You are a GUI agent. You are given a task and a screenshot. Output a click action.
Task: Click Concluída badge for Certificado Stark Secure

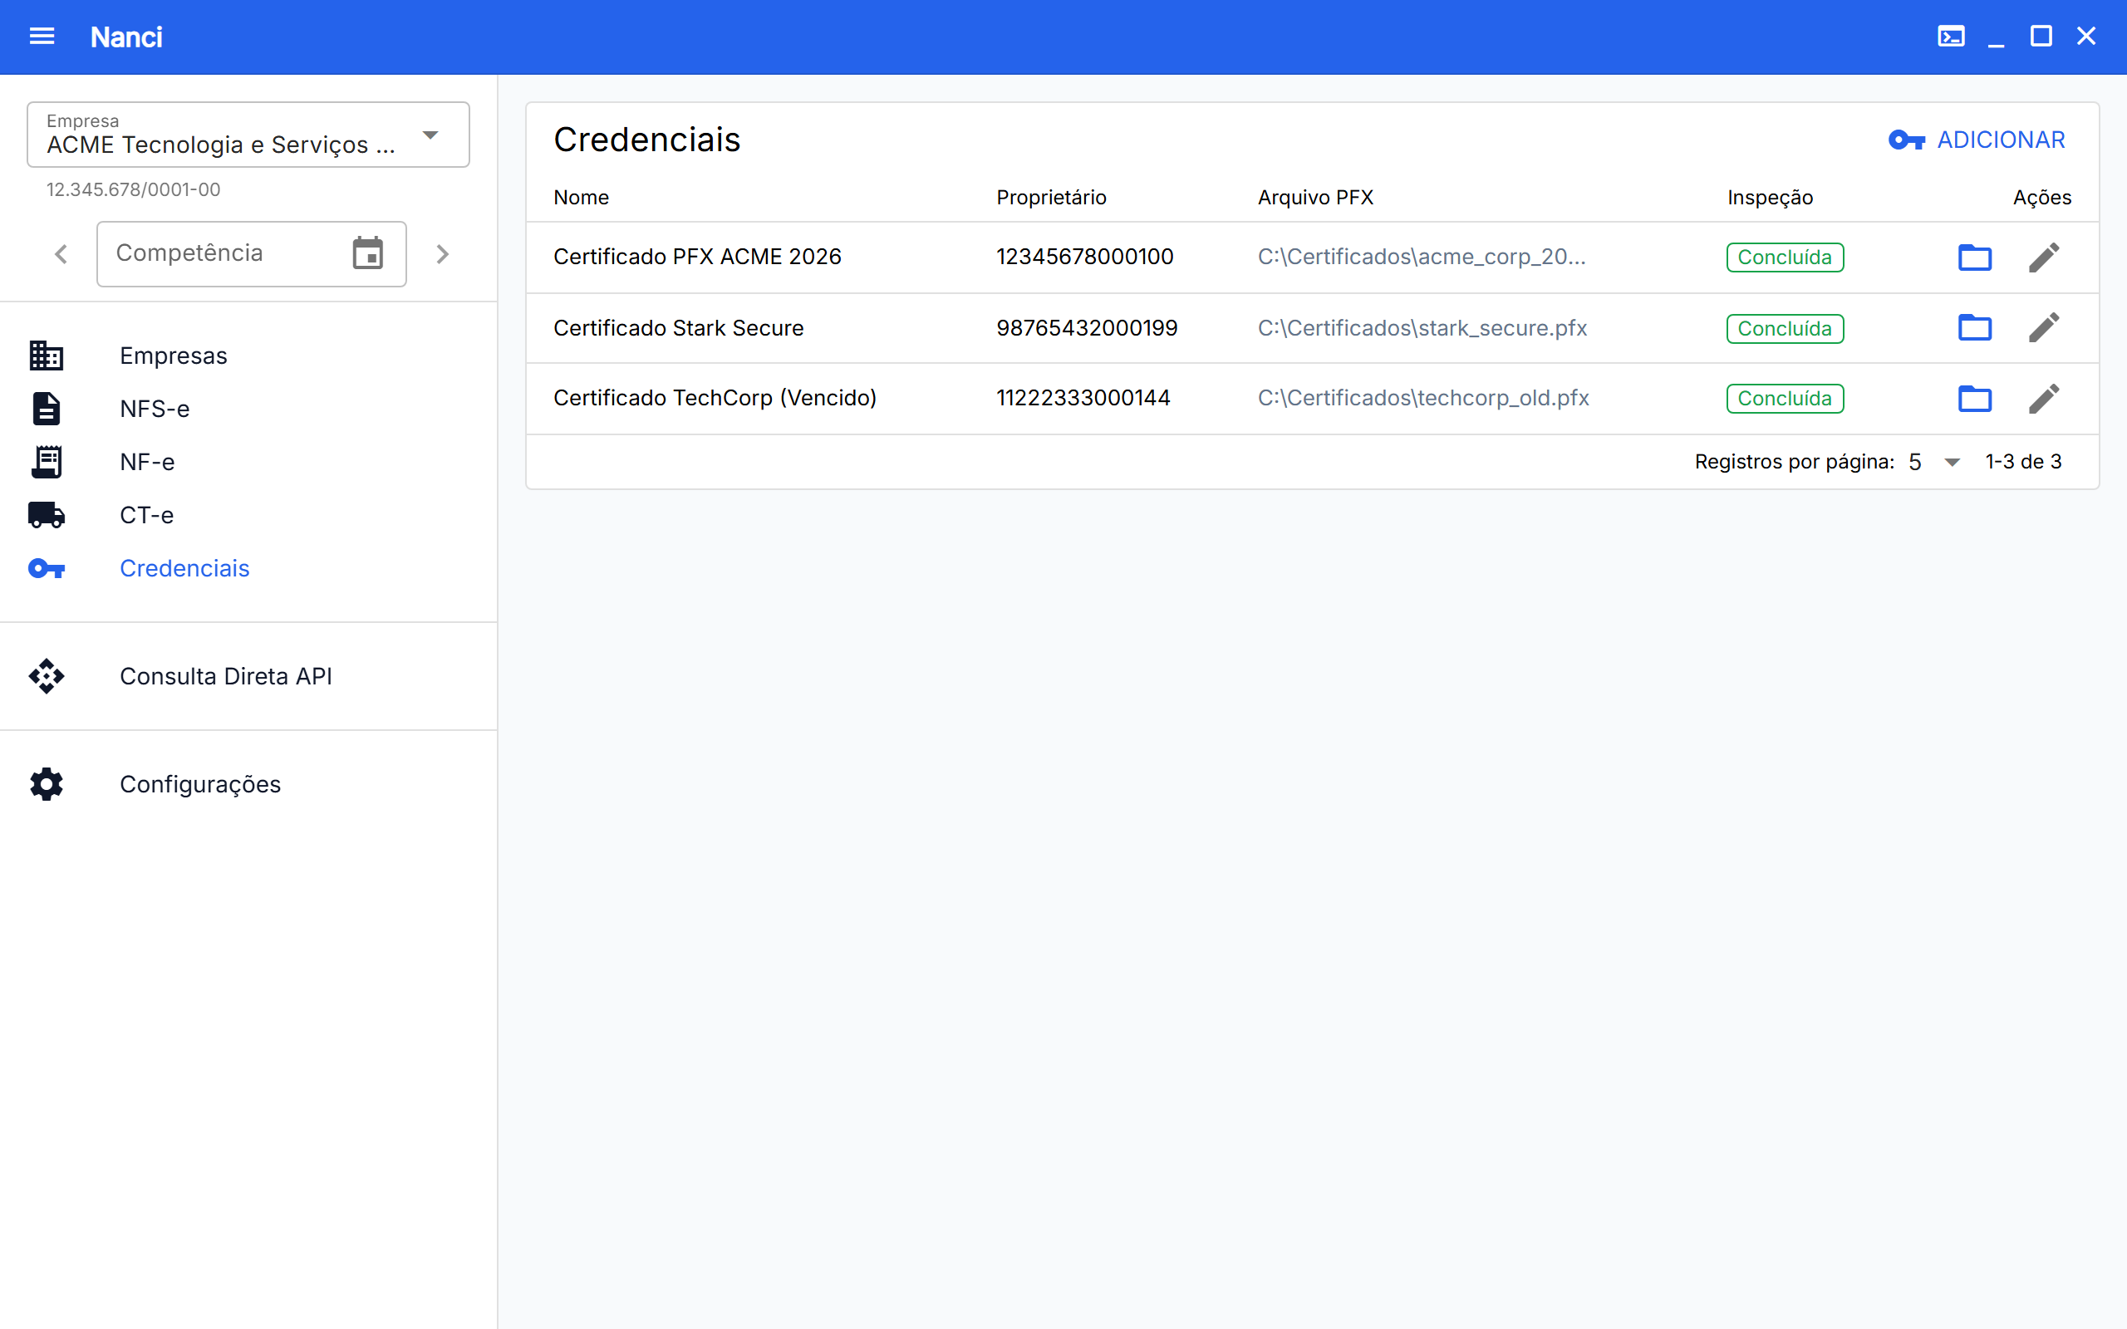point(1784,329)
